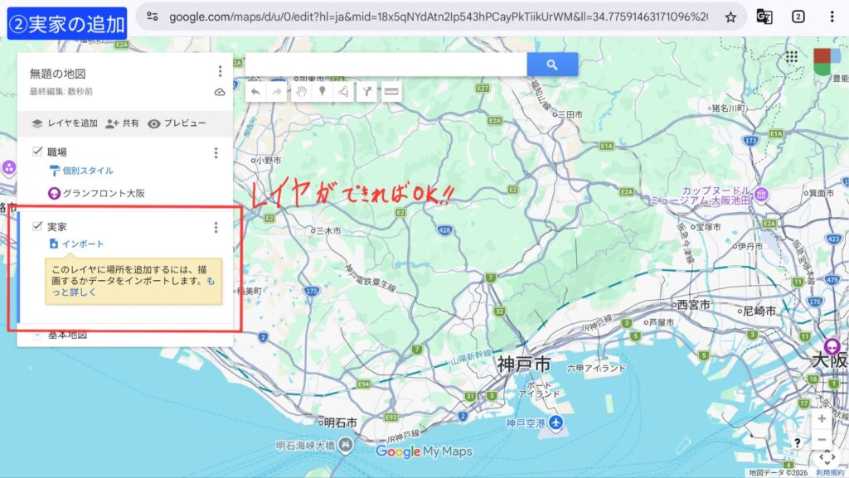Select the draw line tool
The height and width of the screenshot is (478, 849).
point(342,92)
